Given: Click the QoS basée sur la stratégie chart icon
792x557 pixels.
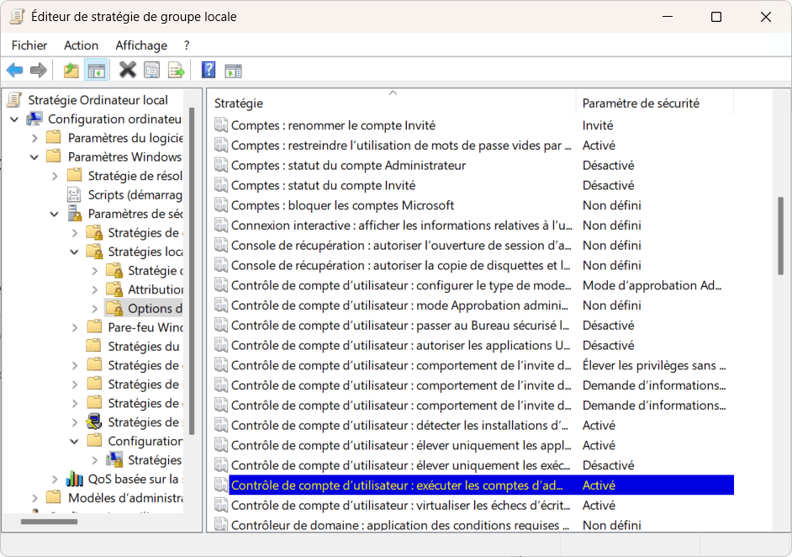Looking at the screenshot, I should coord(74,478).
